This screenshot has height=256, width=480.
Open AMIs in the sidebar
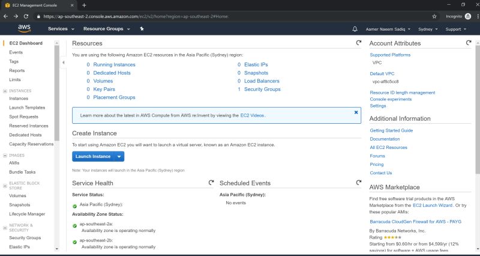pos(14,163)
